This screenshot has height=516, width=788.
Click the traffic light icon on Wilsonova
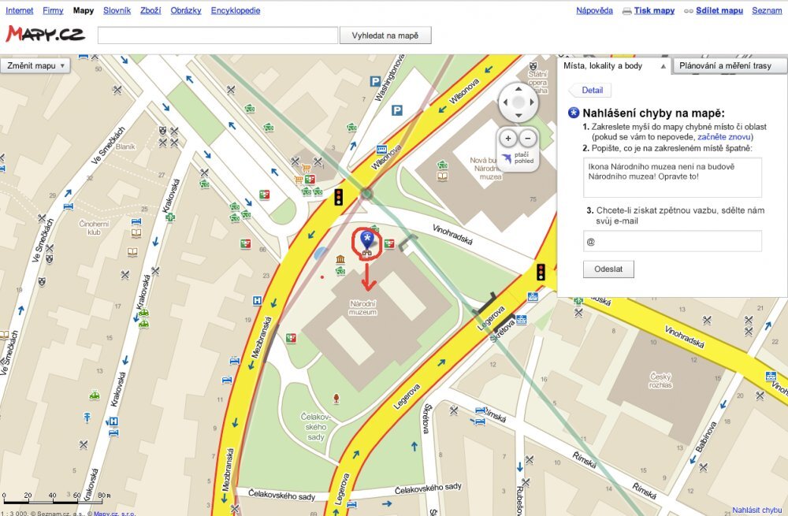340,197
